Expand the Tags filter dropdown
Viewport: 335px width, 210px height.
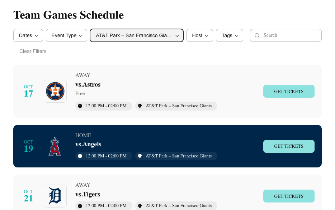(x=230, y=35)
